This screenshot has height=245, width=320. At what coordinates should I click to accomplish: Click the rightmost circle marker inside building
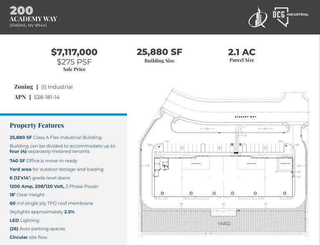(284, 193)
